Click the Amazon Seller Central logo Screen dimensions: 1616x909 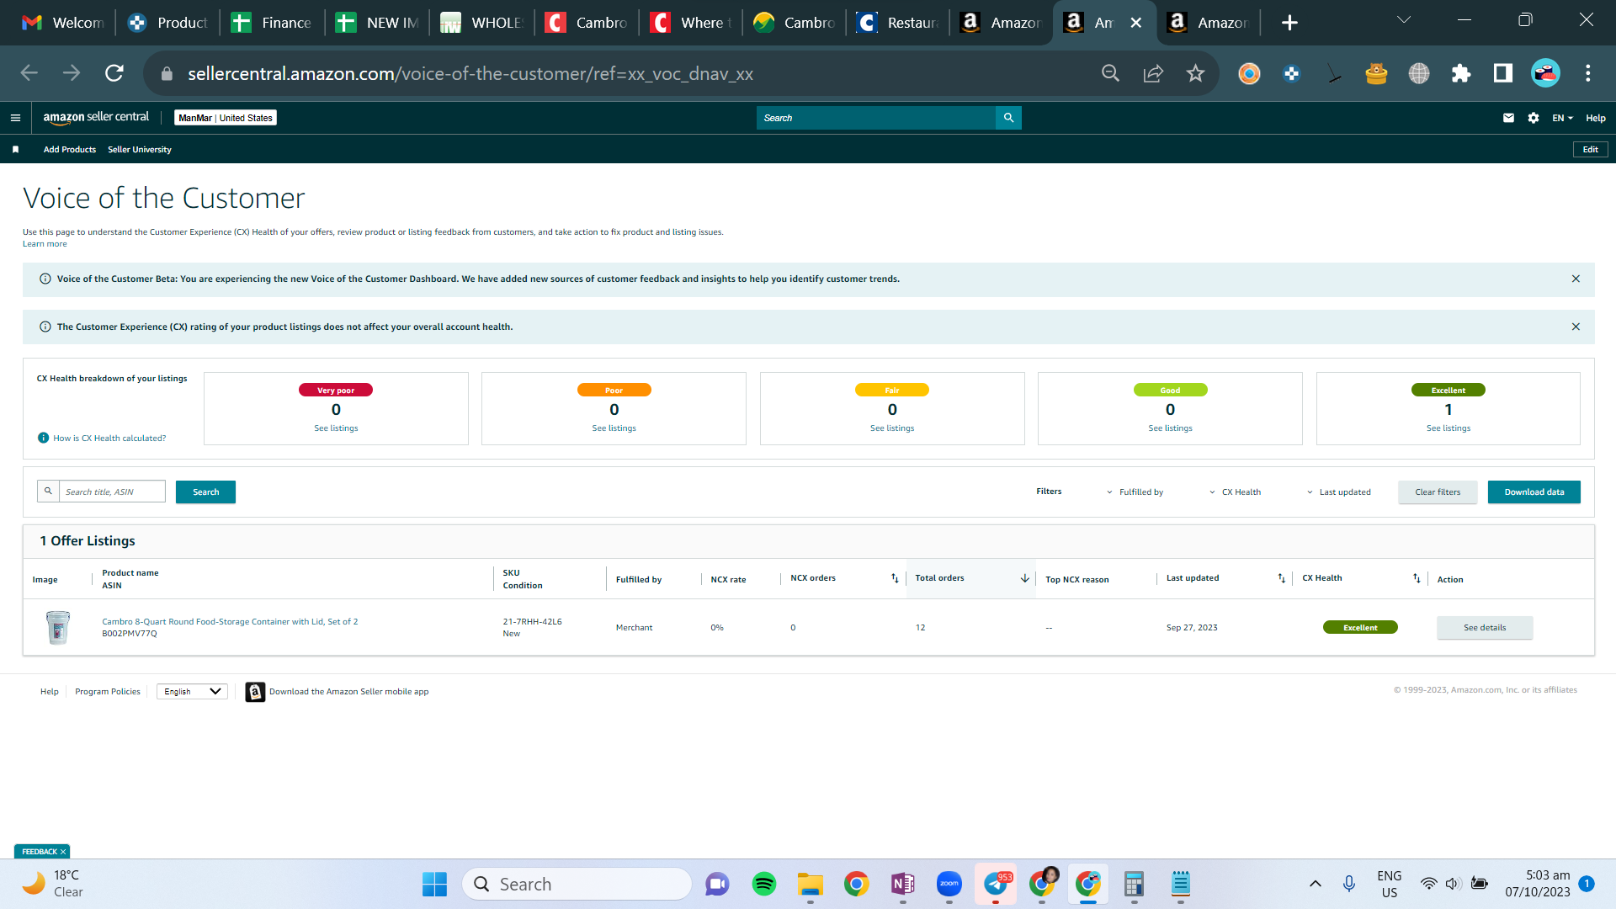tap(96, 118)
